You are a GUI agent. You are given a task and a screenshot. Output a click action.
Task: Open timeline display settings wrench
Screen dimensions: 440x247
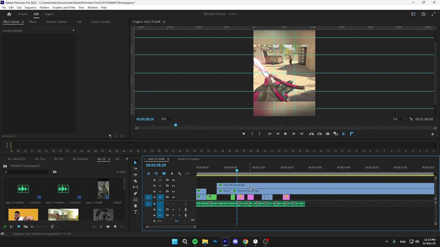[x=179, y=174]
